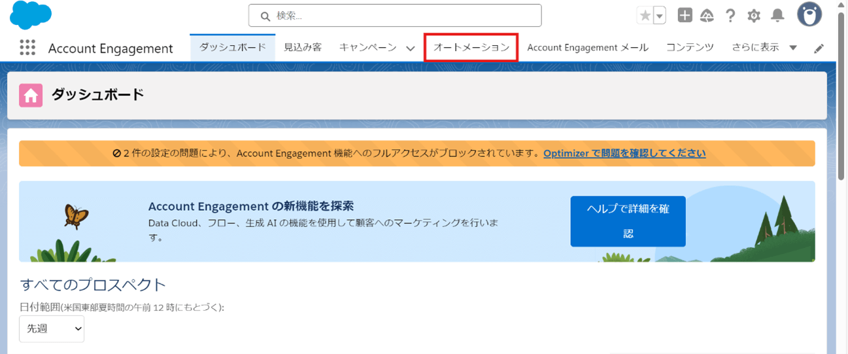848x354 pixels.
Task: Expand the さらに表示 menu
Action: click(x=764, y=48)
